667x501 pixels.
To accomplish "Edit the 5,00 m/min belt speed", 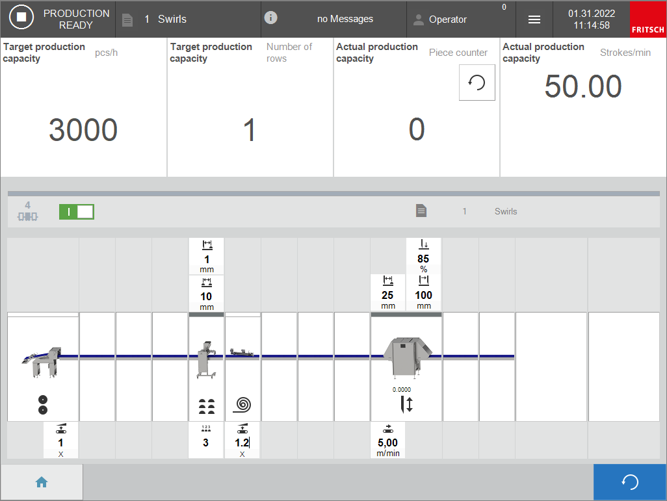I will pos(387,443).
